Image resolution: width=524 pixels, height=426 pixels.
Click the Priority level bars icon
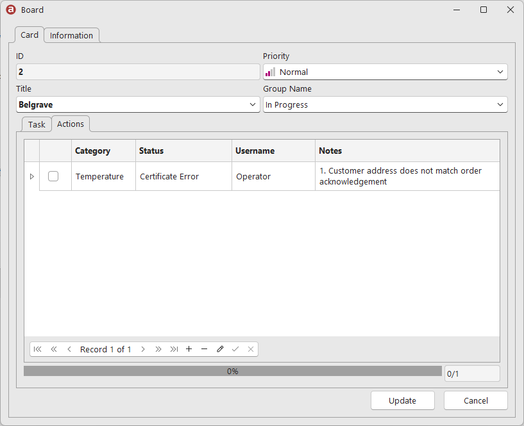pos(270,72)
